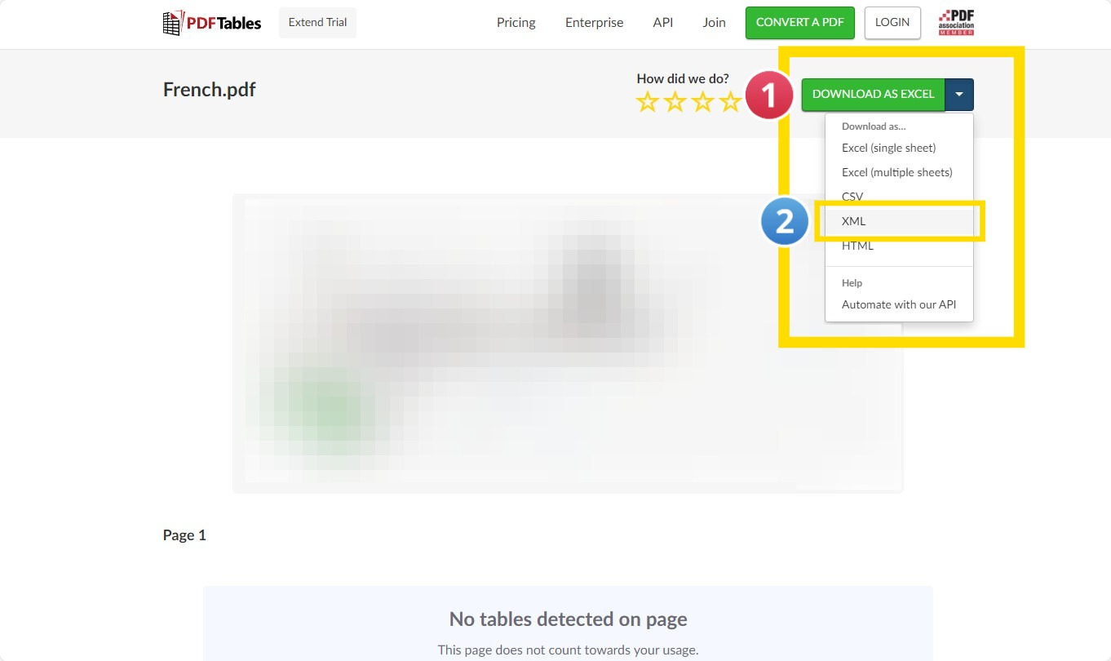
Task: Toggle the download format dropdown arrow
Action: 959,95
